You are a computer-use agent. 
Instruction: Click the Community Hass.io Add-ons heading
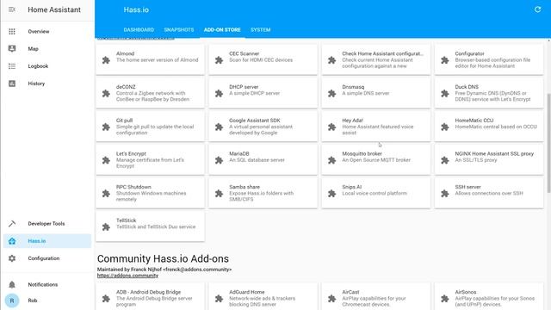click(x=163, y=258)
